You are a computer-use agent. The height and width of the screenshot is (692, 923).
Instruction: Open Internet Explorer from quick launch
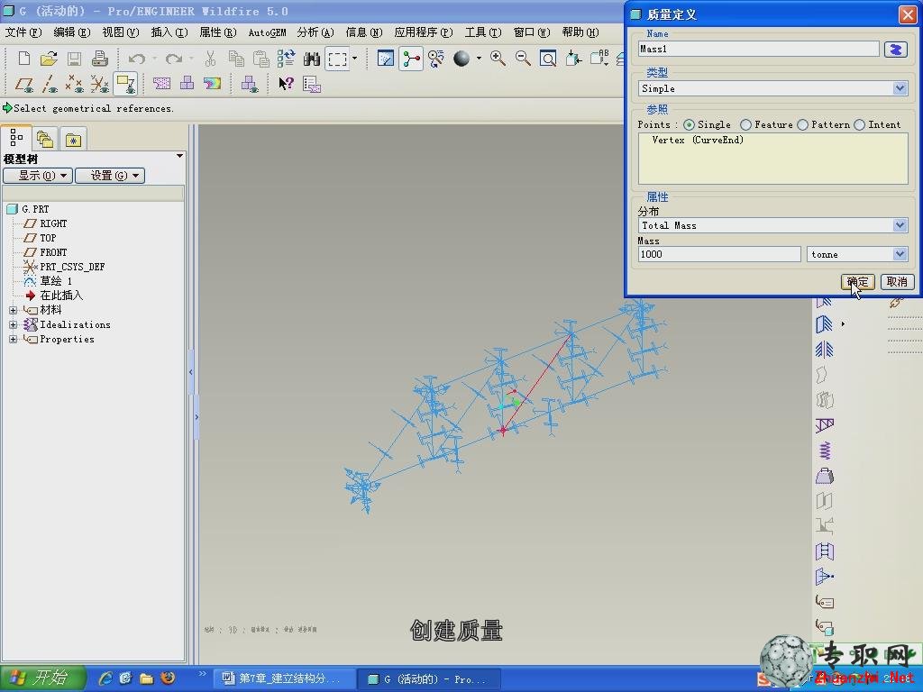click(x=106, y=678)
